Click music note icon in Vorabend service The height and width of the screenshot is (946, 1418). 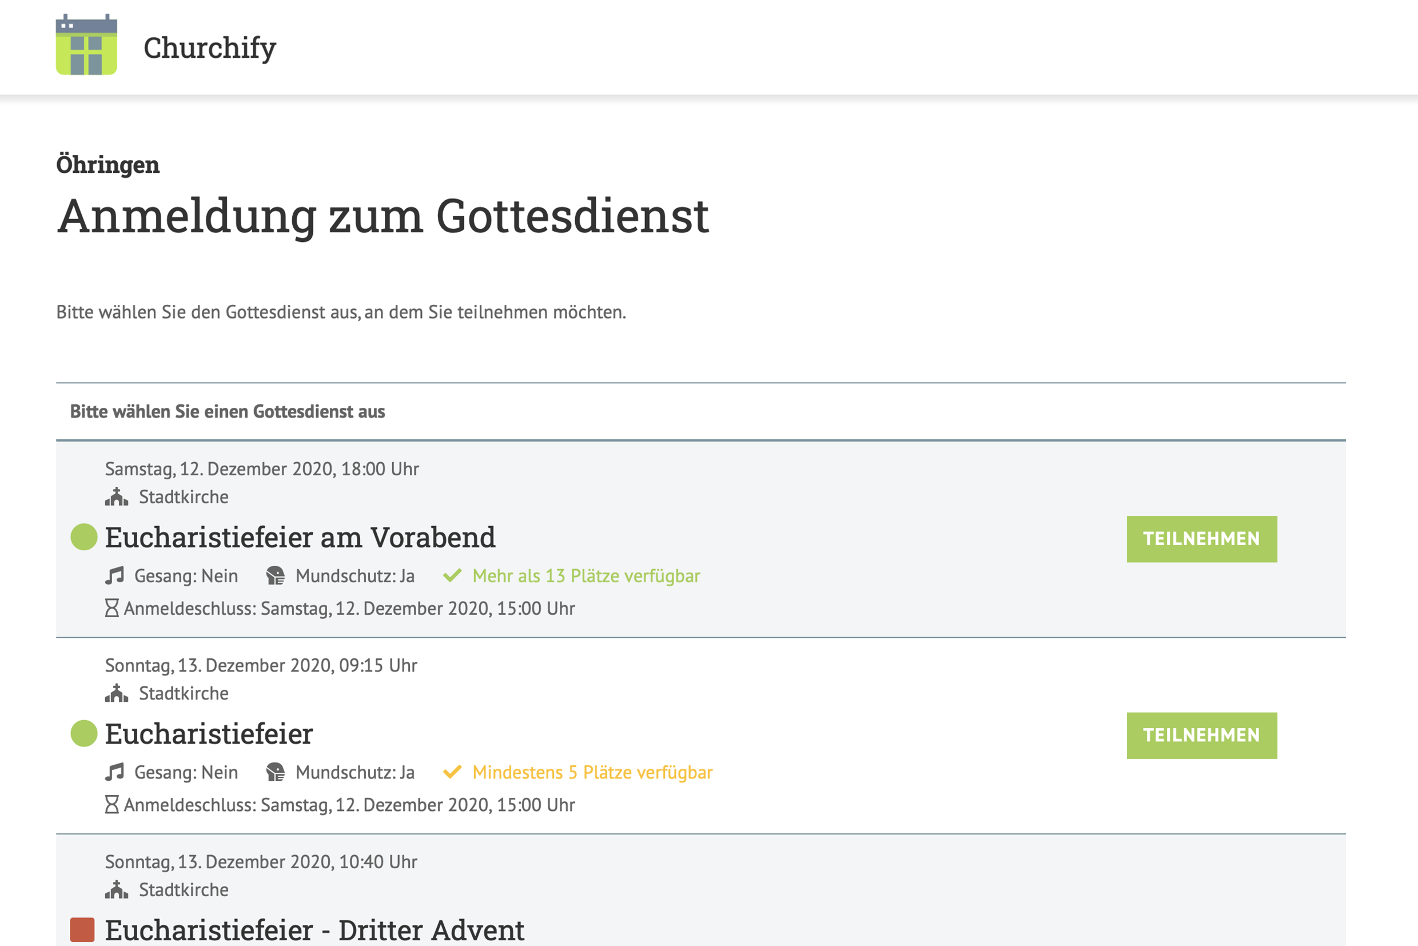(x=114, y=575)
